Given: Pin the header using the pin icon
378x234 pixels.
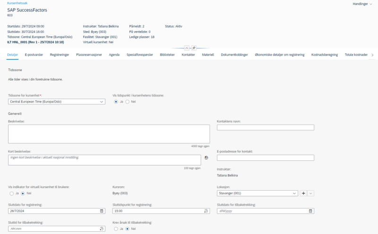Looking at the screenshot, I should coord(194,48).
